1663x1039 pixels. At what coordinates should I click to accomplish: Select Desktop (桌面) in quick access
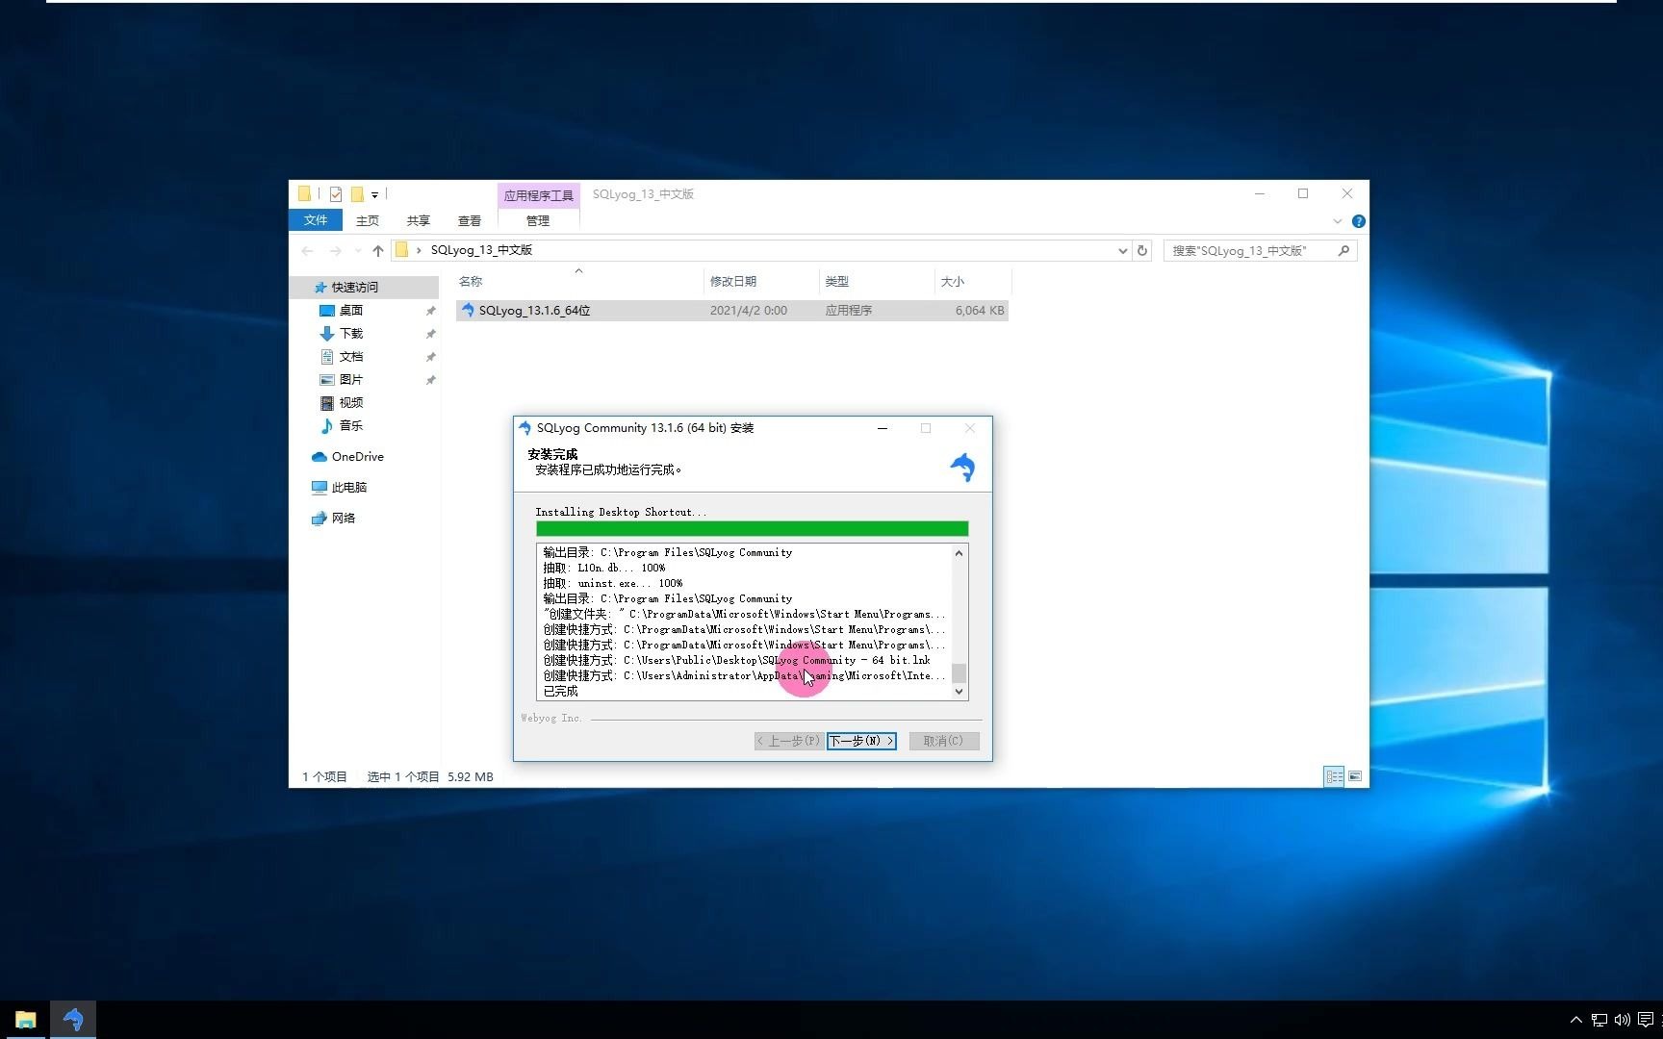350,310
